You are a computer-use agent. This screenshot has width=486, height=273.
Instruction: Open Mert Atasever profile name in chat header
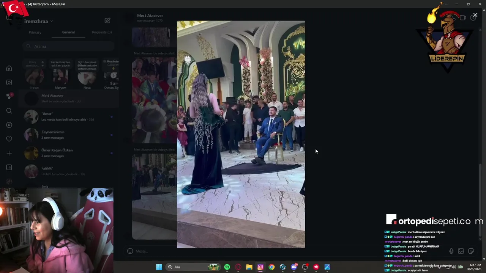[x=150, y=16]
